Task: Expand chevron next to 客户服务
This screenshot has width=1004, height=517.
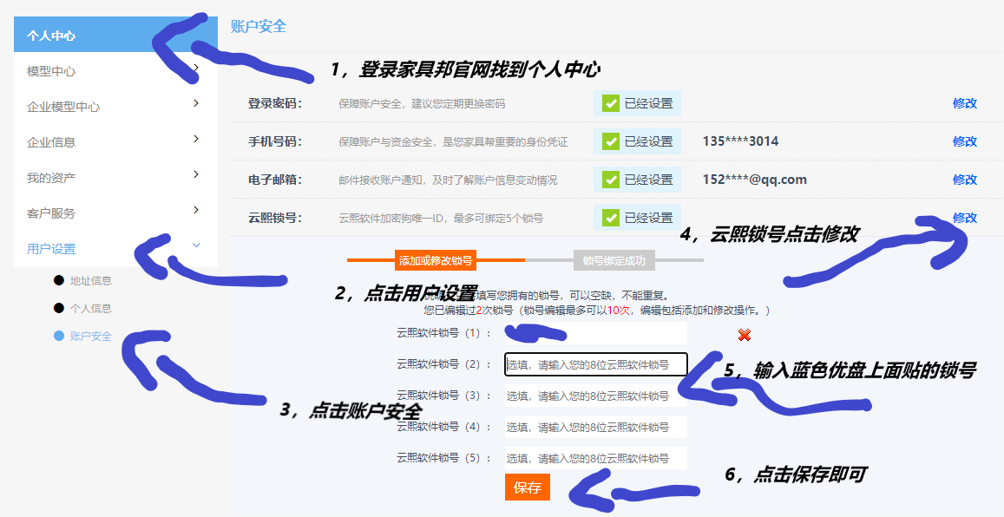Action: click(x=196, y=210)
